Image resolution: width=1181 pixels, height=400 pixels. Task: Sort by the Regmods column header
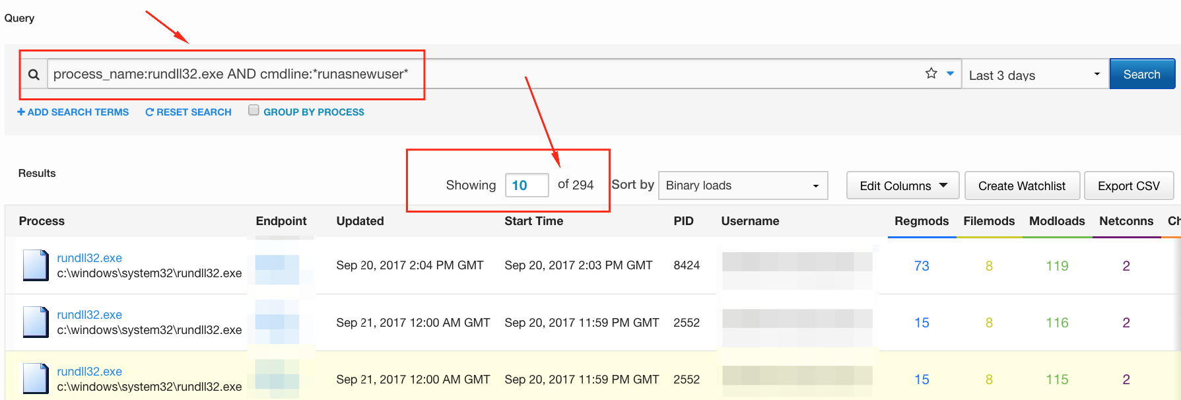tap(921, 221)
